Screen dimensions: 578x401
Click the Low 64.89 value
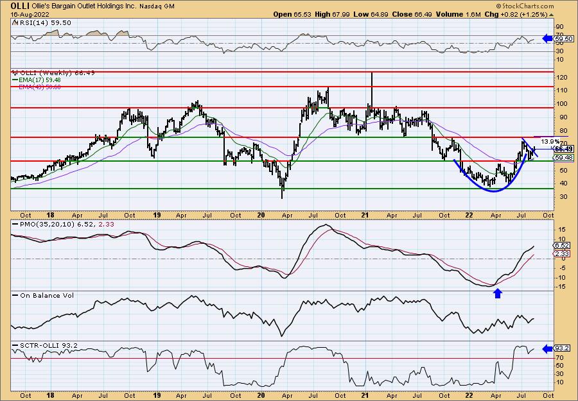[x=371, y=14]
